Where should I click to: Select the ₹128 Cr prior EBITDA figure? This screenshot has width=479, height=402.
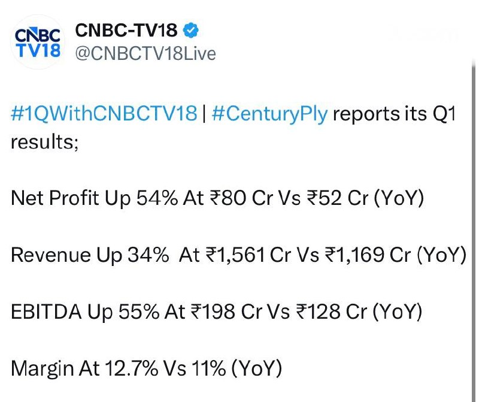(x=332, y=312)
